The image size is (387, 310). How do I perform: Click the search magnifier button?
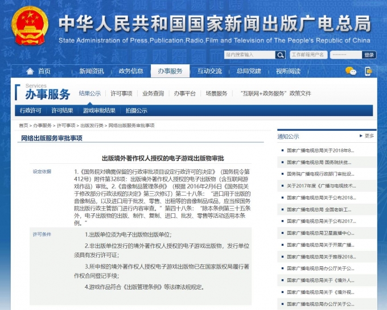coord(280,55)
